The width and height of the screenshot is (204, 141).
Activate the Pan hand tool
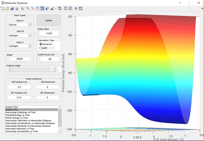[37, 8]
